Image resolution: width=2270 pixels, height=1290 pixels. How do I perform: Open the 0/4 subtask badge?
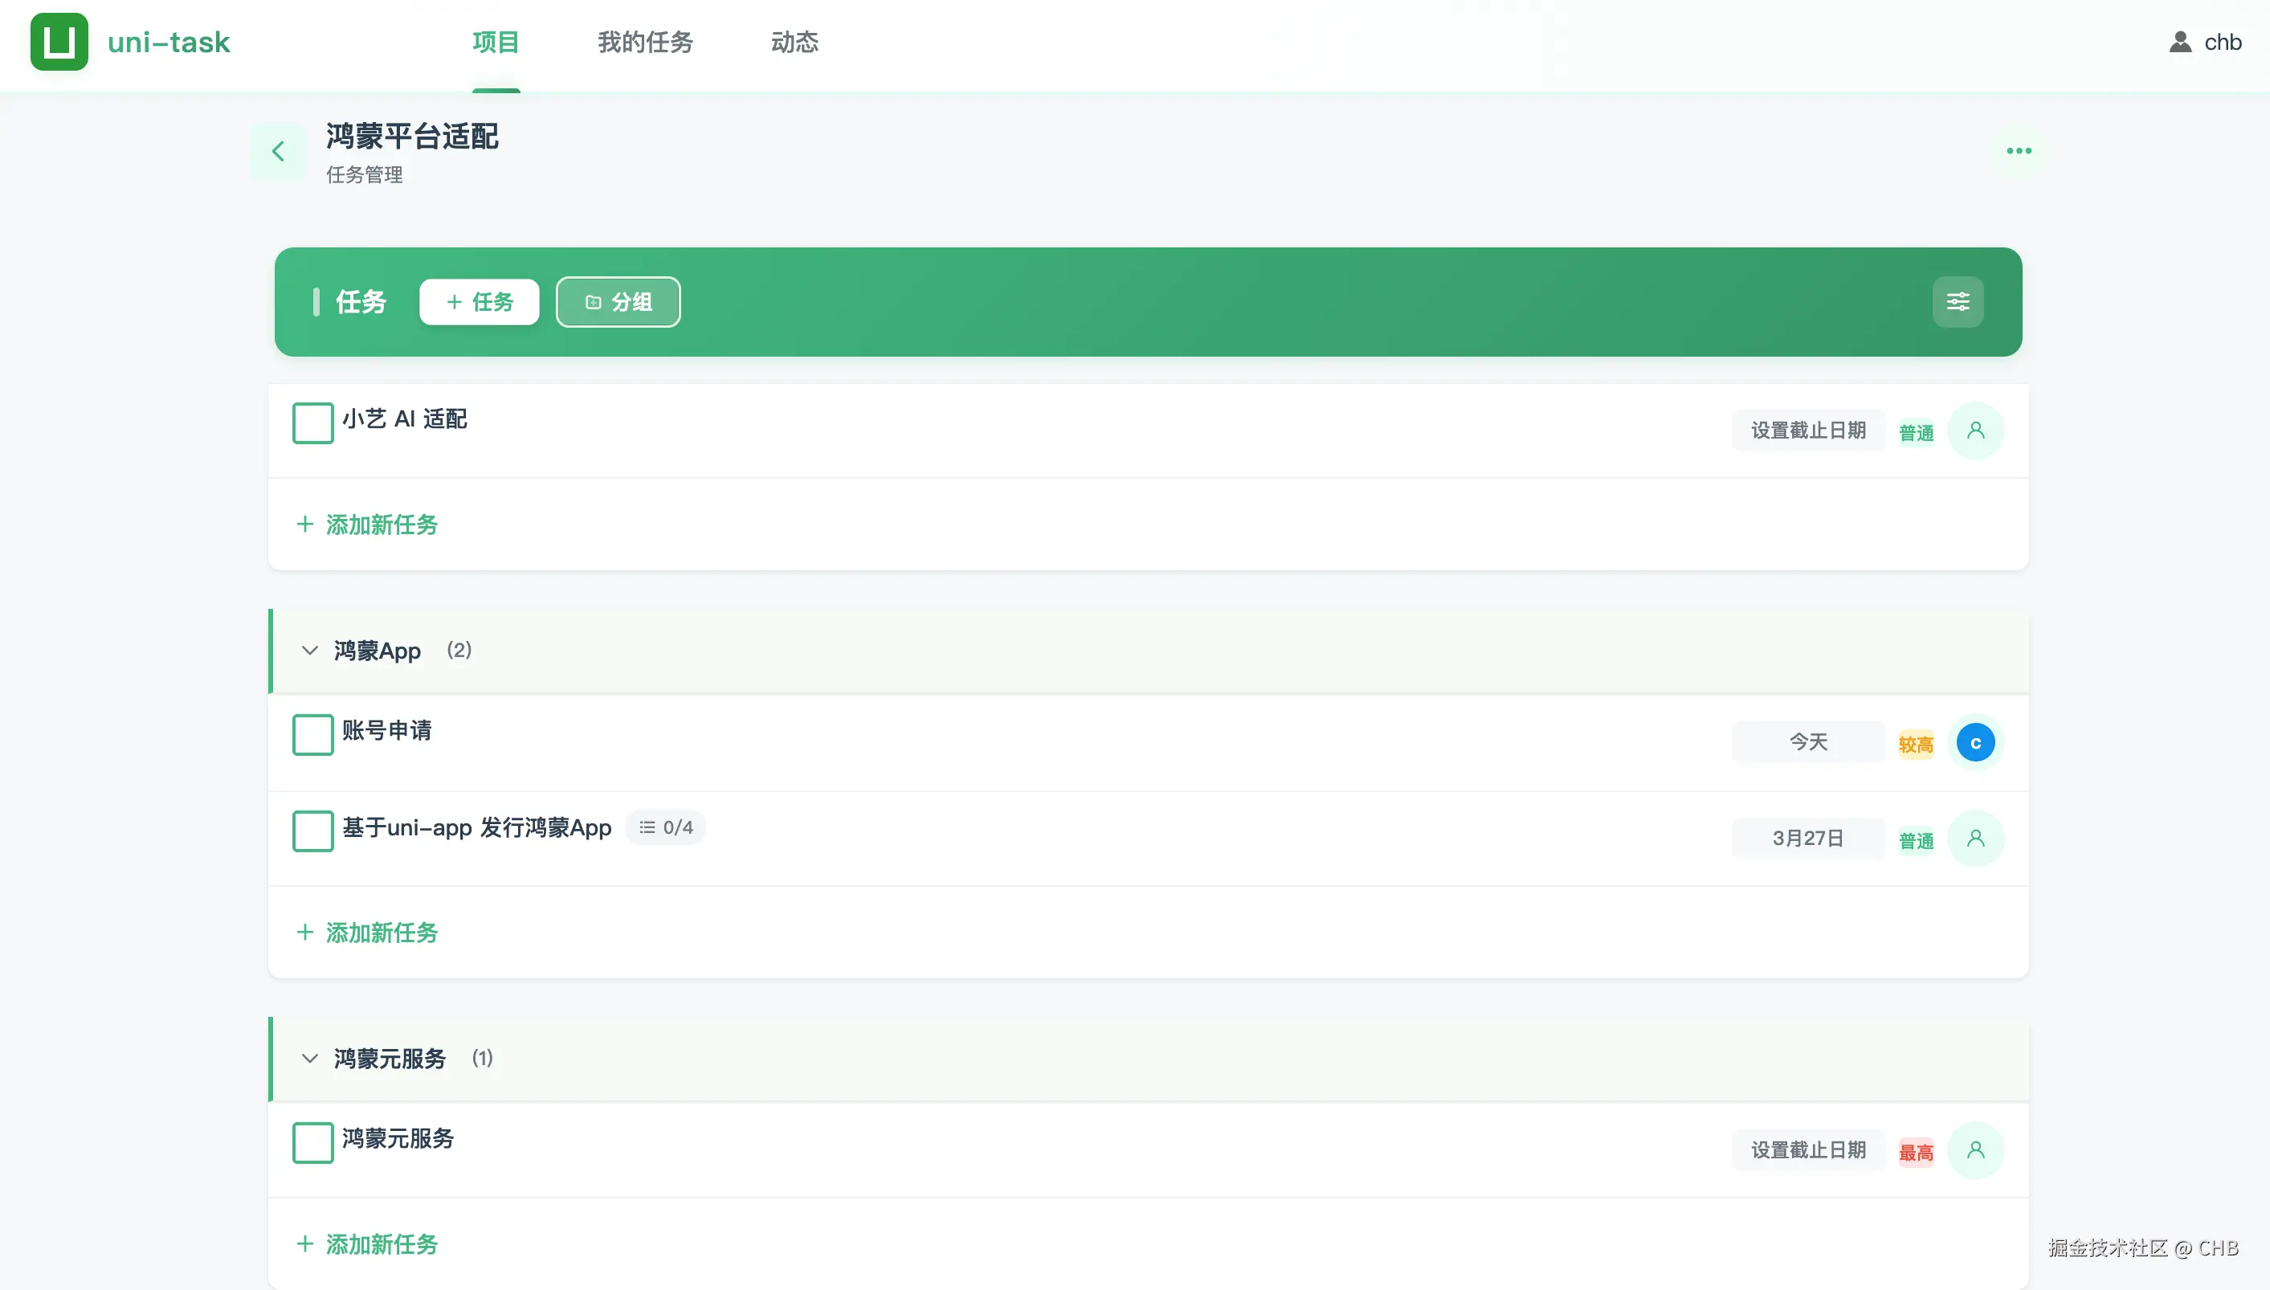666,827
